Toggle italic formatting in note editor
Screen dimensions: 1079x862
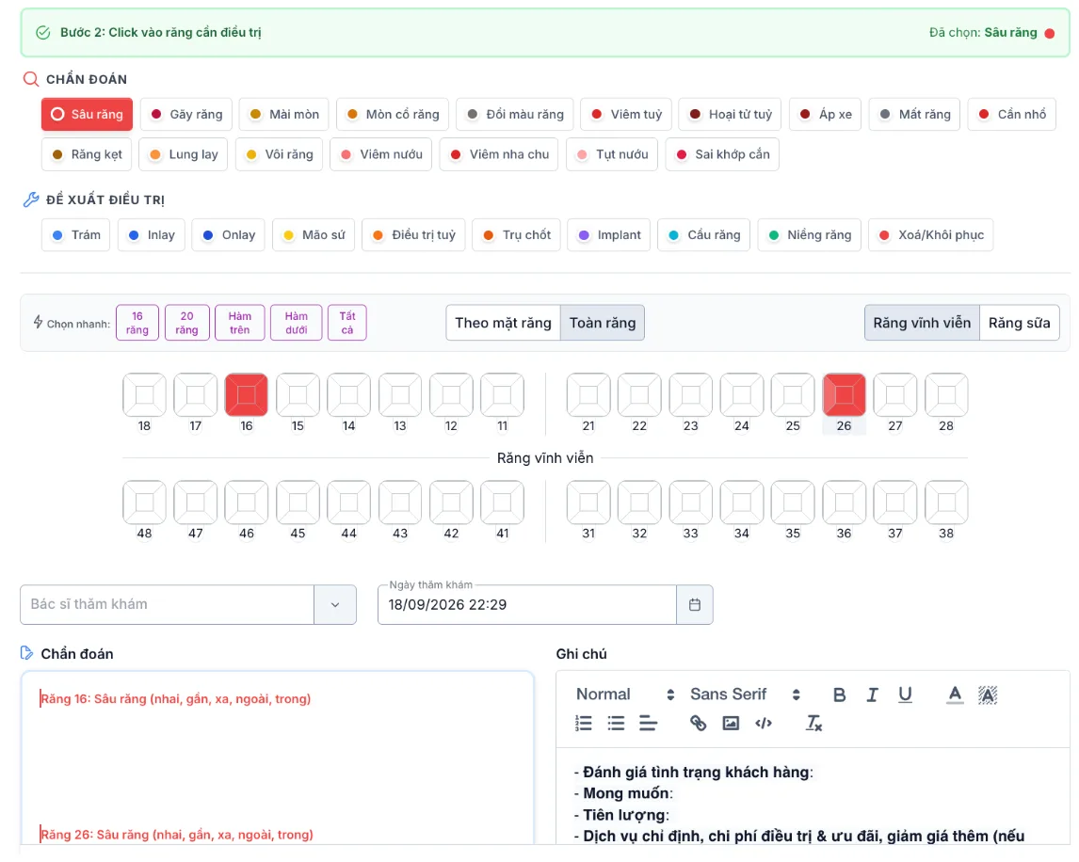point(872,694)
